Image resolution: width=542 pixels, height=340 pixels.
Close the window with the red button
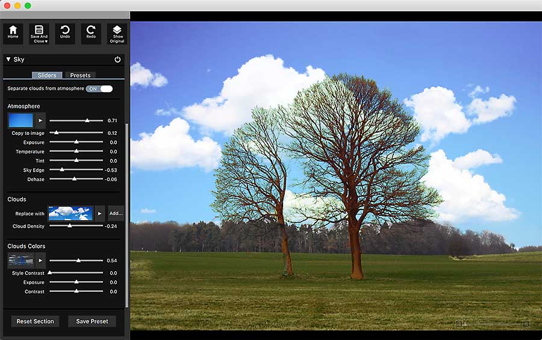click(7, 5)
